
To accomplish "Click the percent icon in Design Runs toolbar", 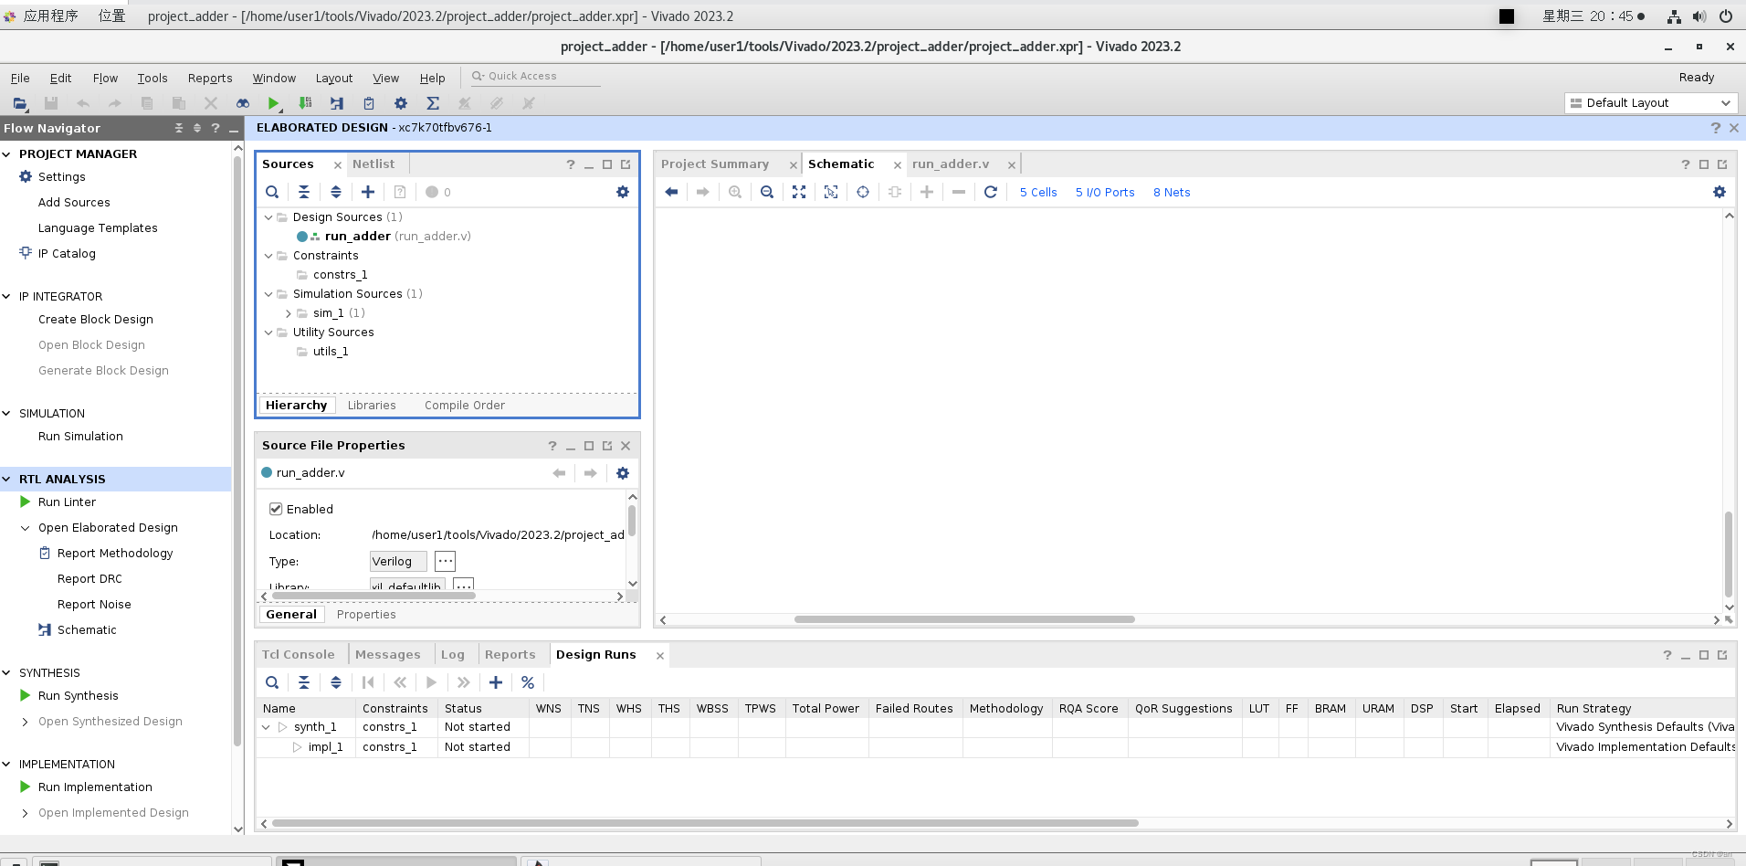I will coord(528,682).
